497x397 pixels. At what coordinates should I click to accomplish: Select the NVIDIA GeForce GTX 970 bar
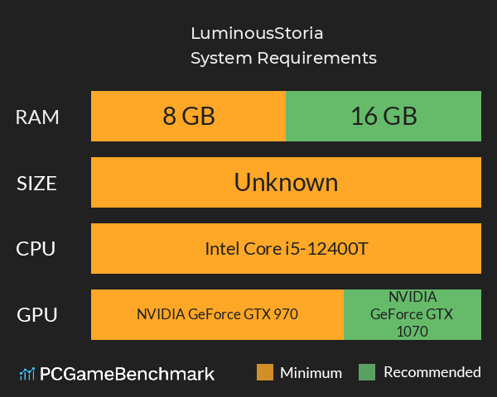217,314
